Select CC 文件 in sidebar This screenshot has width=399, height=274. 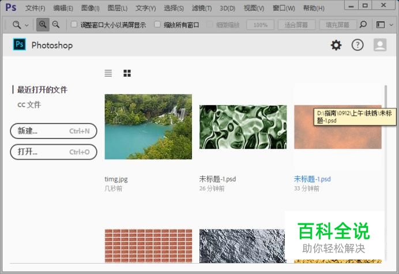pyautogui.click(x=29, y=104)
